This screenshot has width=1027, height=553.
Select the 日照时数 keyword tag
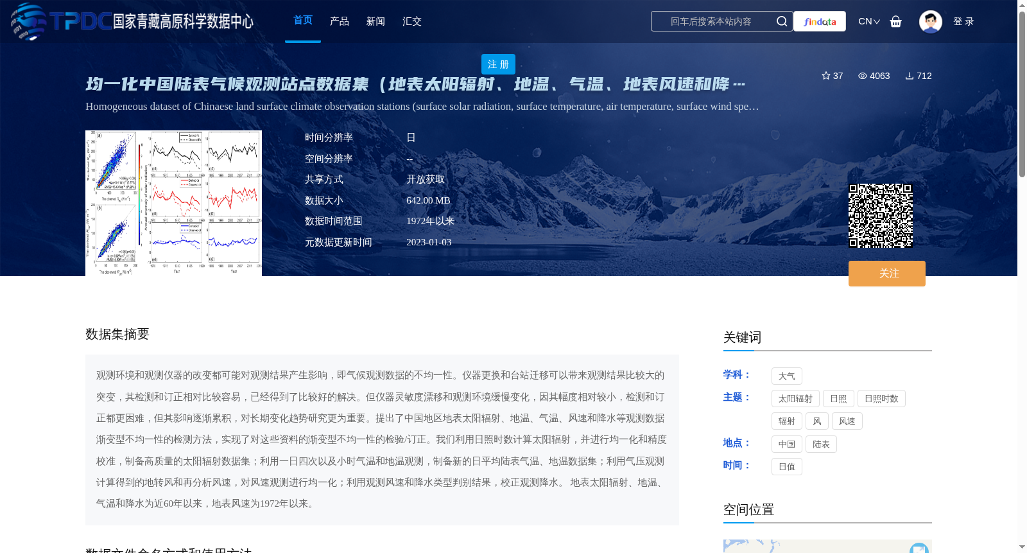(881, 398)
